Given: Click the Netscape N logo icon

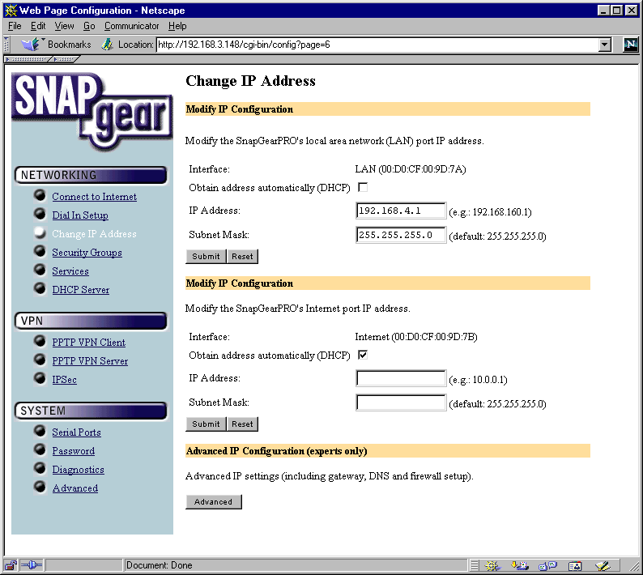Looking at the screenshot, I should tap(631, 45).
